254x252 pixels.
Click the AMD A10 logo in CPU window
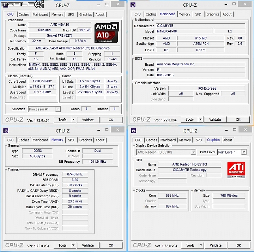[x=107, y=33]
